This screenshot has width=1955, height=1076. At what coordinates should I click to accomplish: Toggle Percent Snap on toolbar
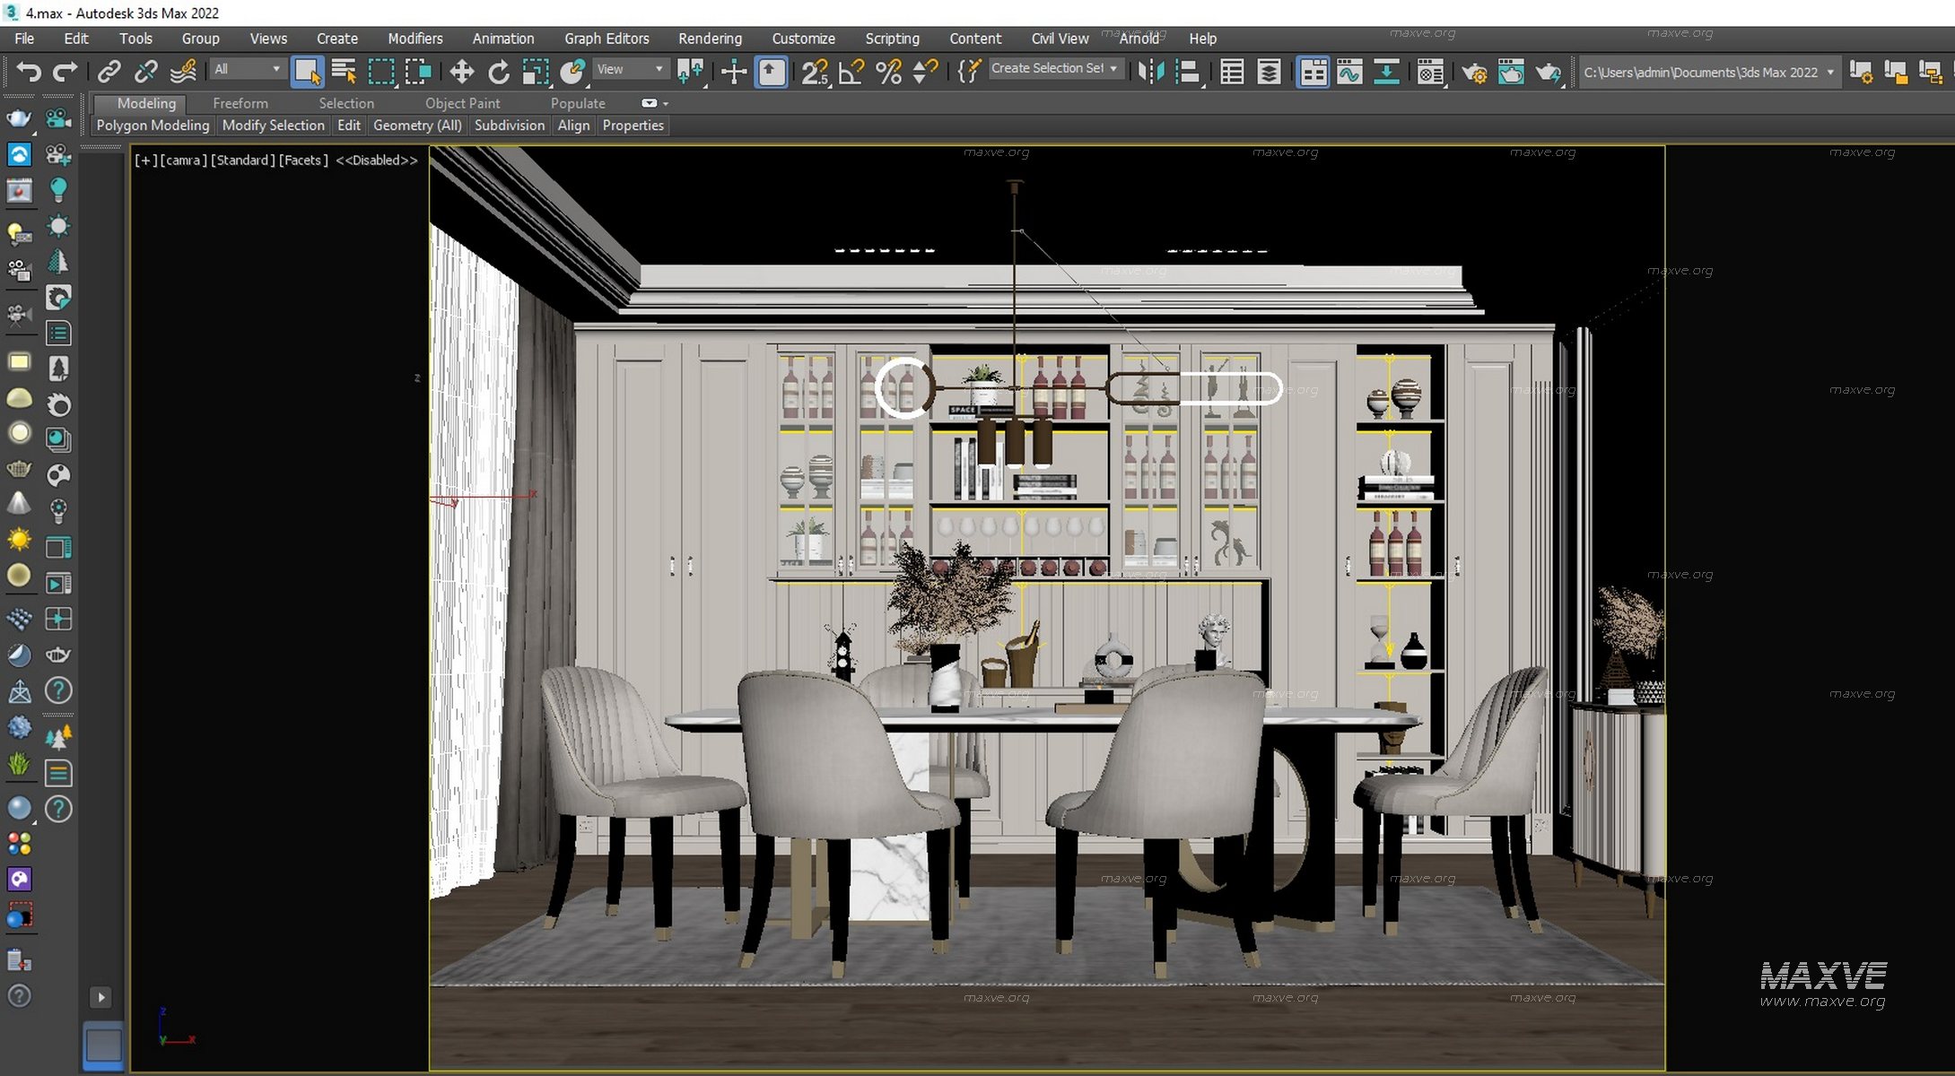click(x=887, y=72)
